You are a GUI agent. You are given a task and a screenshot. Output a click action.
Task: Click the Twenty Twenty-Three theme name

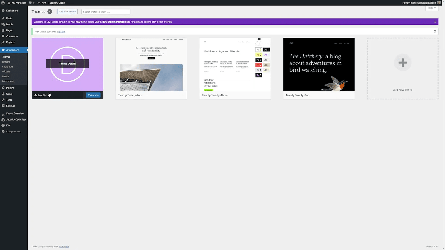pyautogui.click(x=215, y=95)
